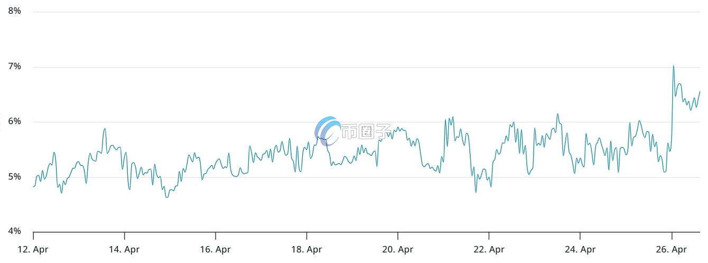
Task: Select the 4% y-axis label
Action: point(14,231)
